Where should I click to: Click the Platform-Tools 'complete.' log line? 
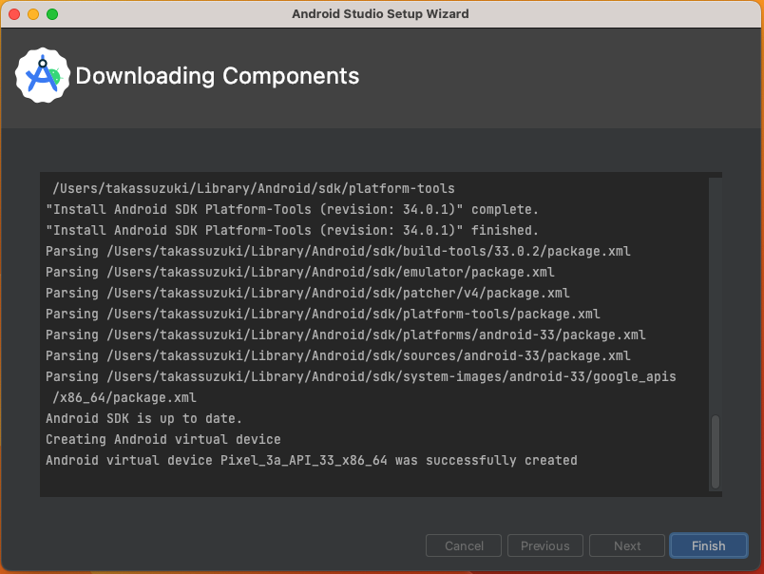292,209
